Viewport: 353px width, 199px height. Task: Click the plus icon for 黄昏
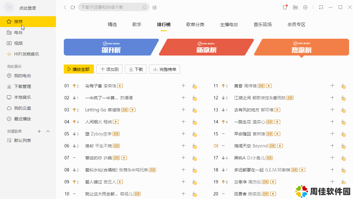(332, 86)
